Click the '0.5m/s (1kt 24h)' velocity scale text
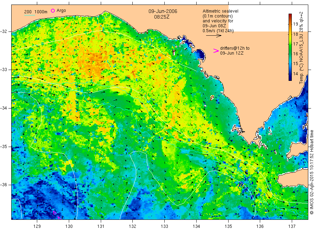This screenshot has width=316, height=231. pyautogui.click(x=218, y=31)
